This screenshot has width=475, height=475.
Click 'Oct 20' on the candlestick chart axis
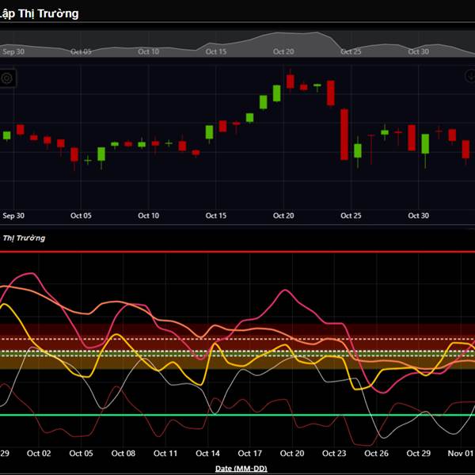(x=283, y=215)
